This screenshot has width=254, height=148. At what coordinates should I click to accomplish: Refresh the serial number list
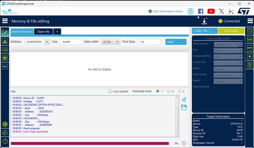click(241, 44)
